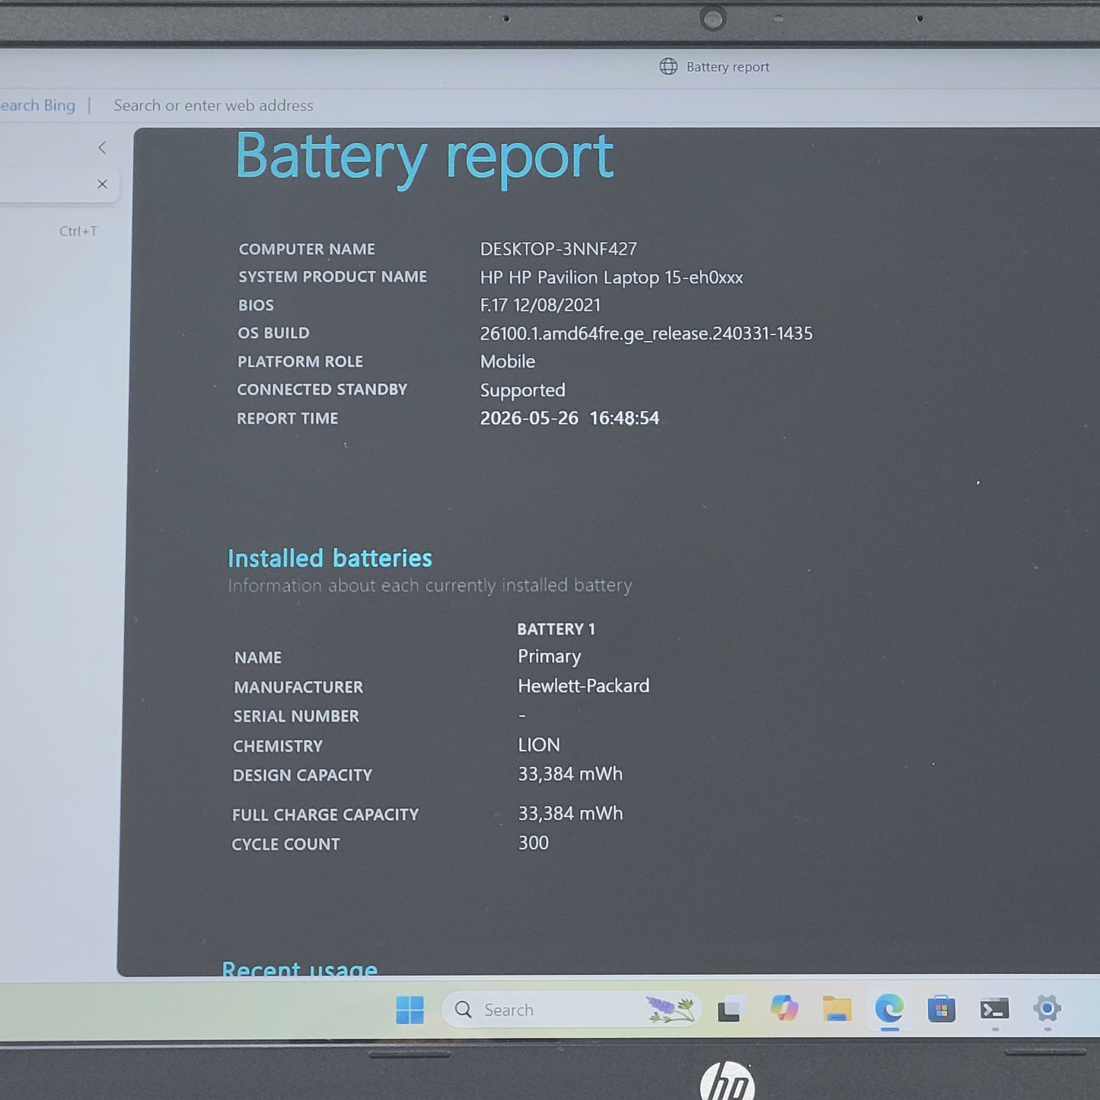The image size is (1100, 1100).
Task: Close the sidebar tab with the X
Action: tap(102, 184)
